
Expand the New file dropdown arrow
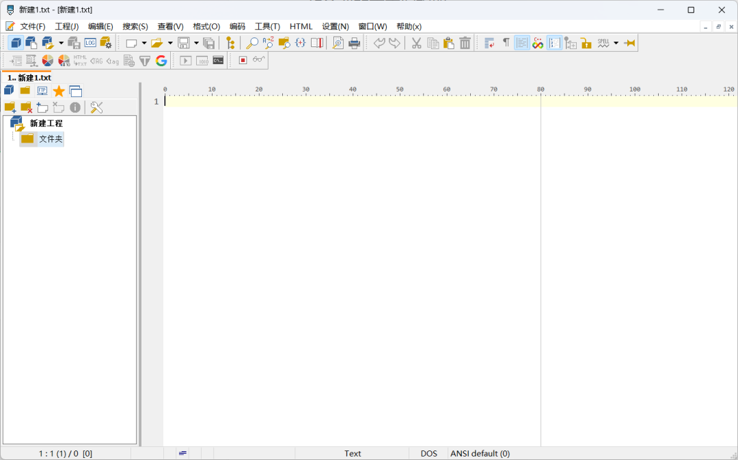pyautogui.click(x=144, y=43)
